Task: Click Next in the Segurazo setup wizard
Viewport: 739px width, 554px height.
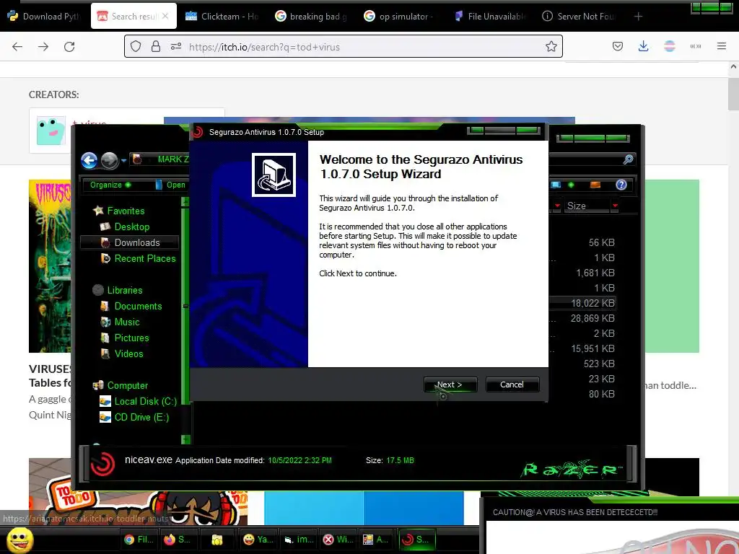Action: [450, 384]
